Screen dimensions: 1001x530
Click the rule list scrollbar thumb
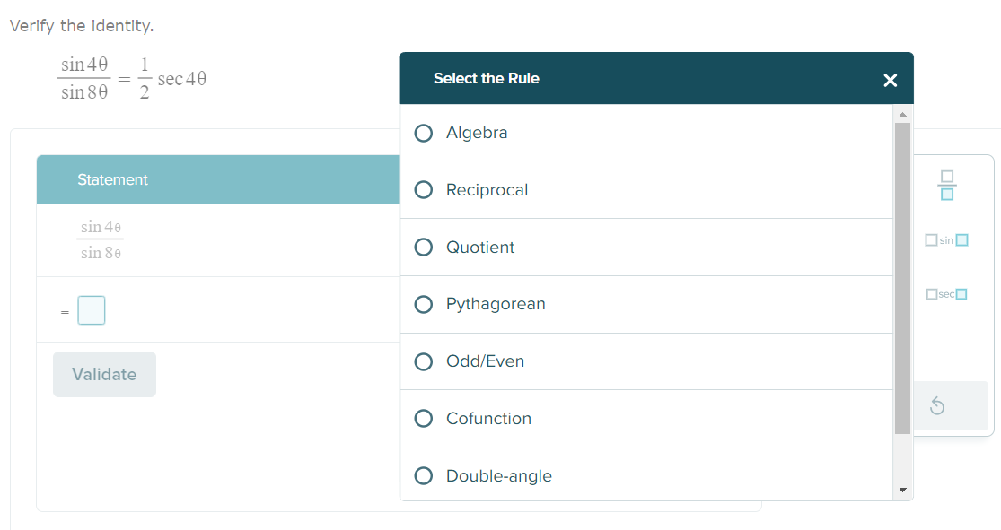902,278
